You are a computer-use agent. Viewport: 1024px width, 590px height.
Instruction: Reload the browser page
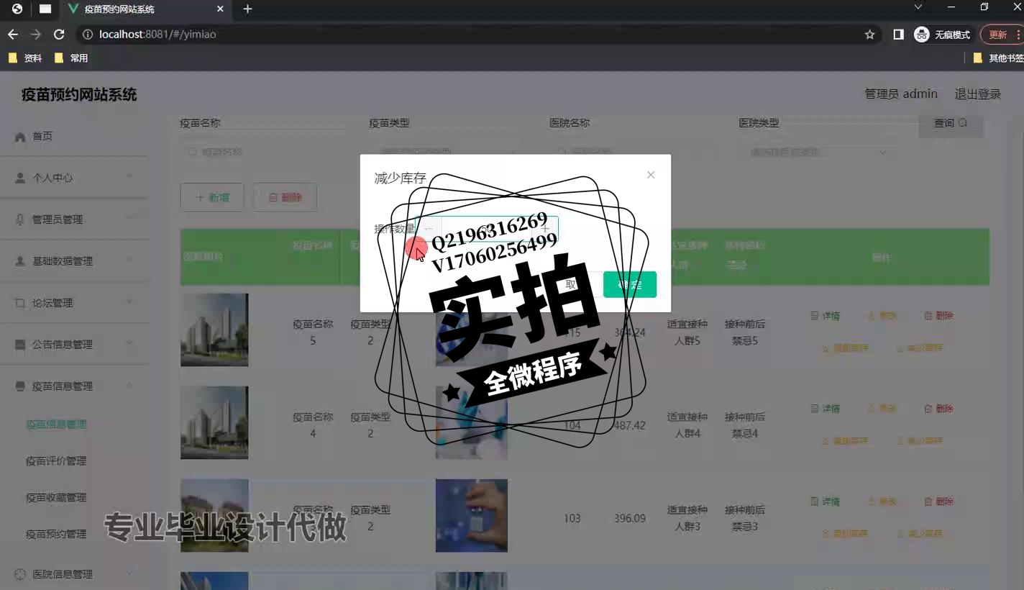(x=59, y=35)
